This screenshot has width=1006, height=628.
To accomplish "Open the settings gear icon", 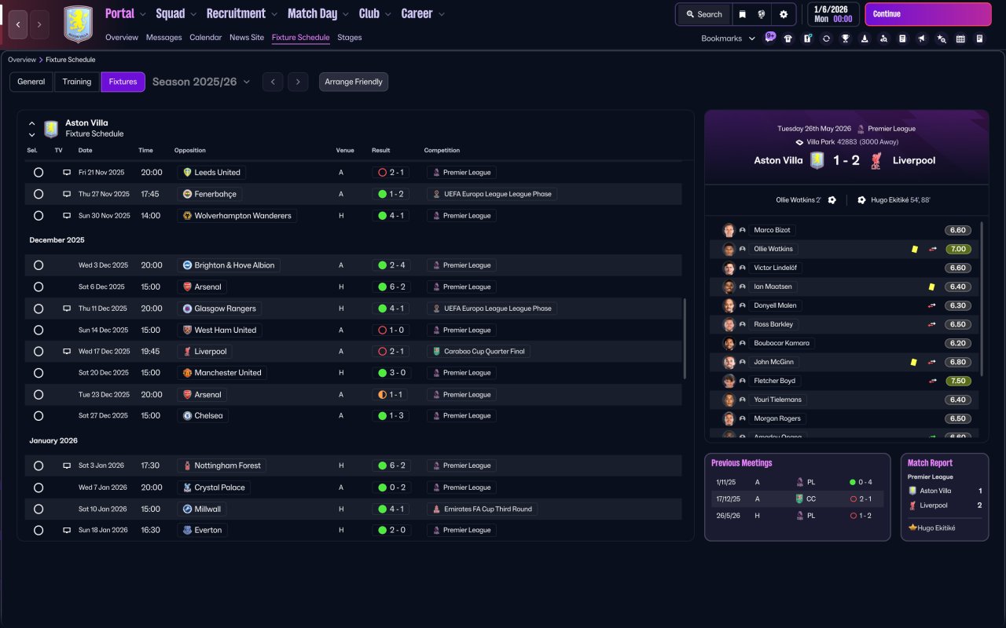I will (784, 14).
